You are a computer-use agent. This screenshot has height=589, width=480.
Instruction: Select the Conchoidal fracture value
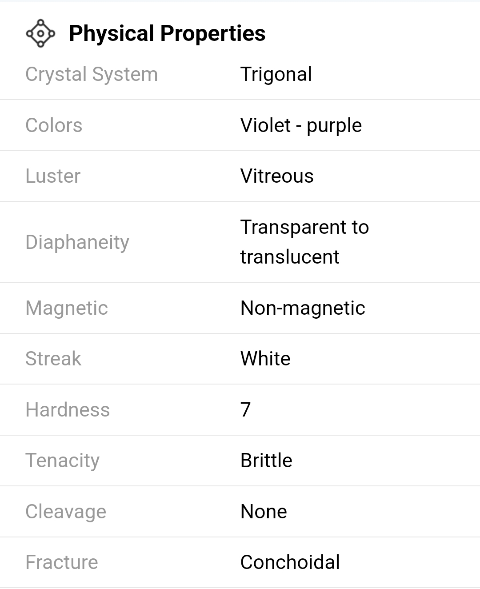(x=290, y=562)
